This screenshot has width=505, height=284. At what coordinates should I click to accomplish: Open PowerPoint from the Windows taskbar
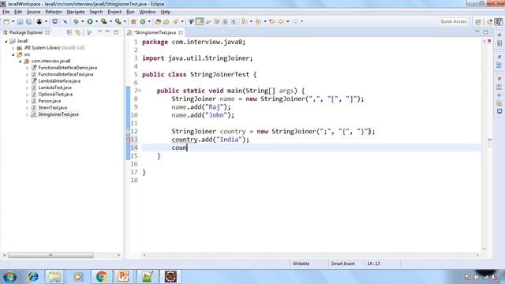[124, 277]
